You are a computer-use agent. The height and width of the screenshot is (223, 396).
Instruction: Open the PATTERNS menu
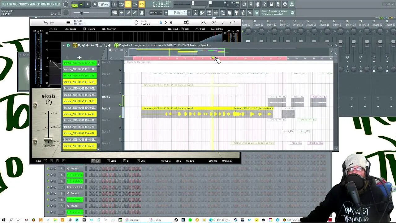tap(24, 4)
